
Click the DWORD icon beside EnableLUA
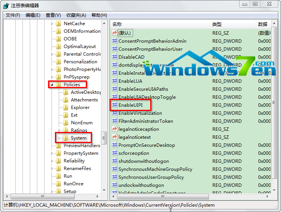coord(115,81)
